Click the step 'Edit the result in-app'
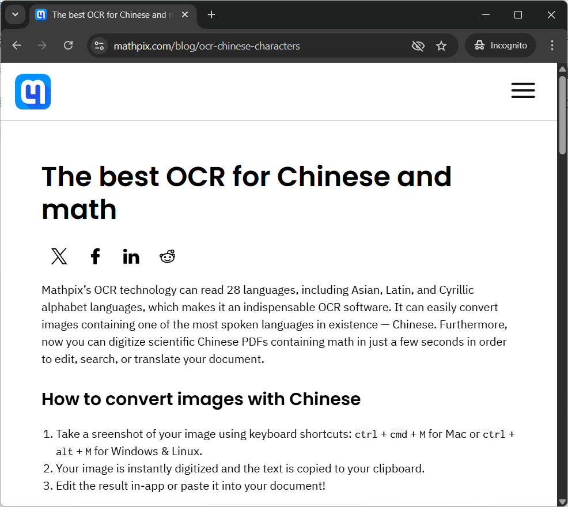 click(191, 486)
